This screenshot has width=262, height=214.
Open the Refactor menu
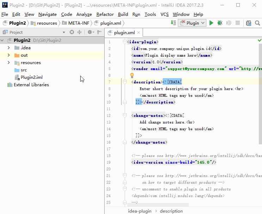click(x=105, y=14)
